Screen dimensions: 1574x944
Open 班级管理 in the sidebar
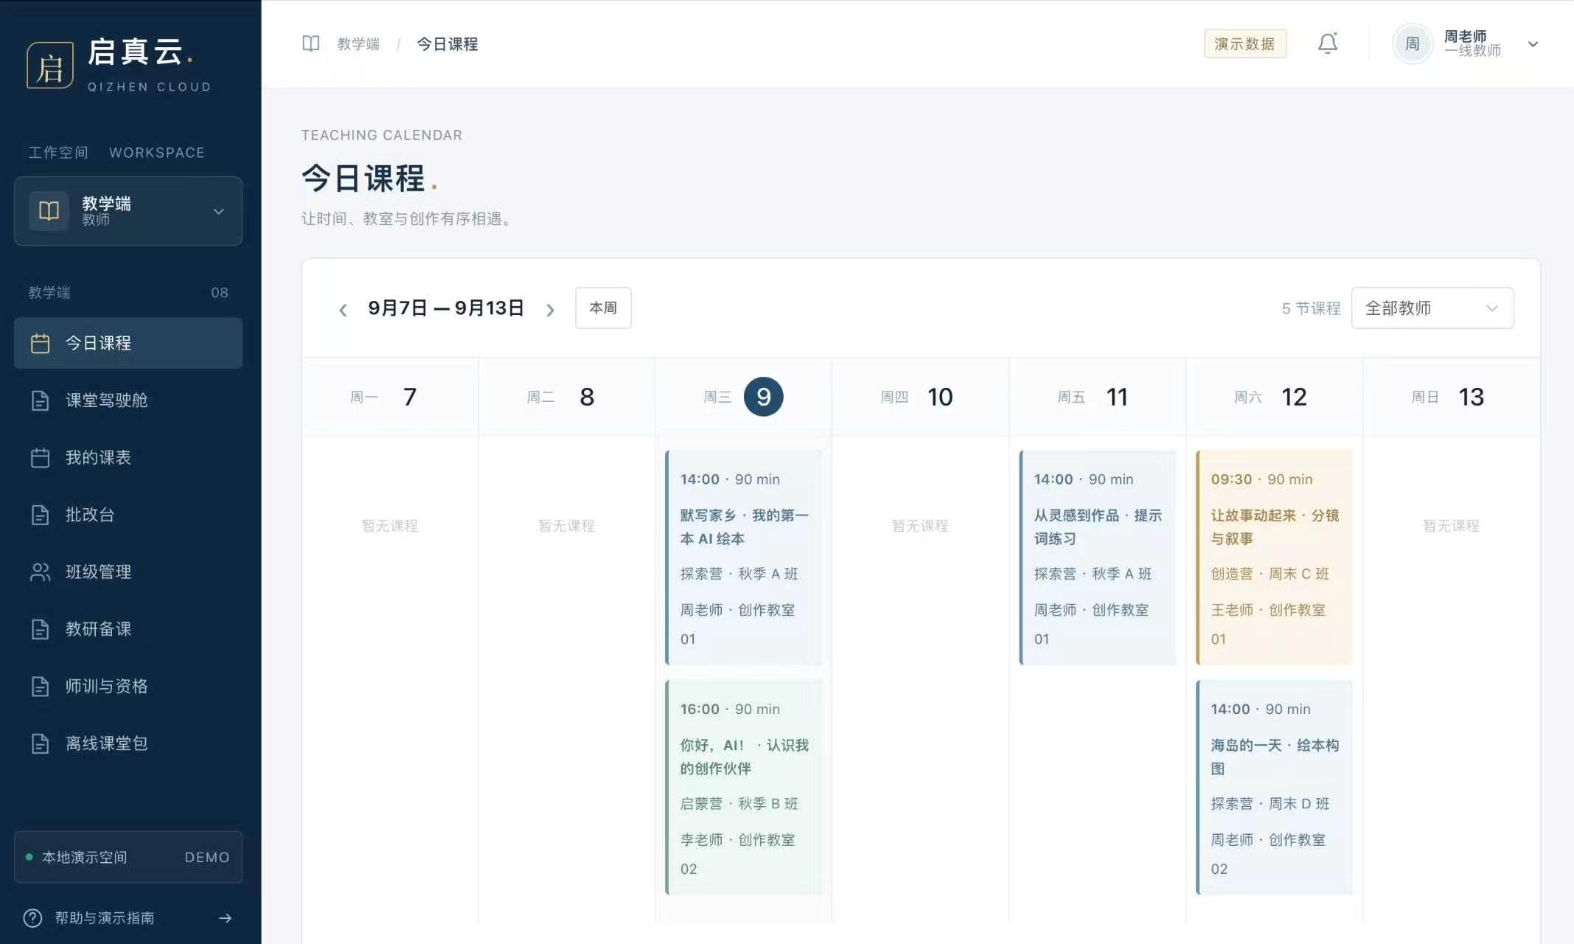128,572
